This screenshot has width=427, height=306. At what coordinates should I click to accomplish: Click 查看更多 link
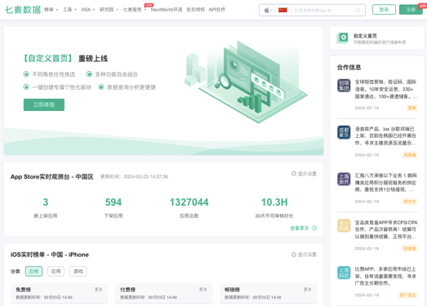pyautogui.click(x=300, y=228)
